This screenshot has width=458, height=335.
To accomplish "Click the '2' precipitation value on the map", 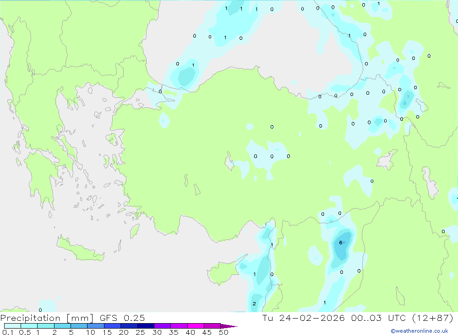I will (x=254, y=303).
